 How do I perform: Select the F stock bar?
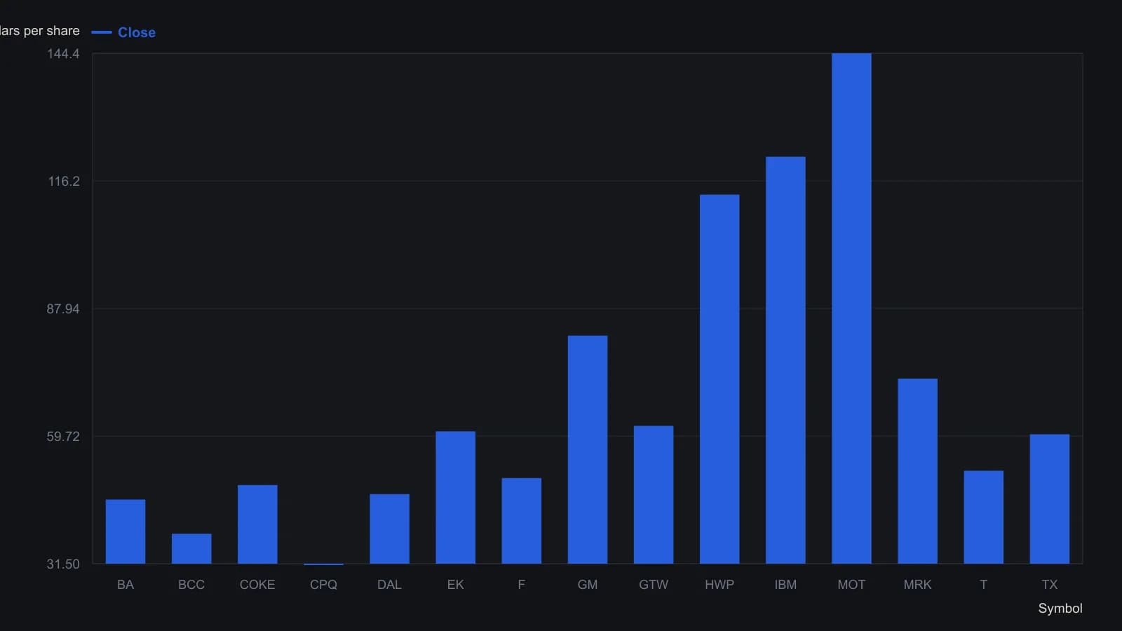click(x=521, y=521)
